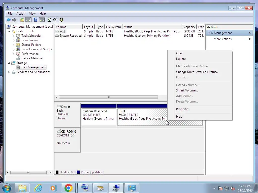The image size is (258, 193).
Task: Open the Action menu
Action: coord(21,14)
